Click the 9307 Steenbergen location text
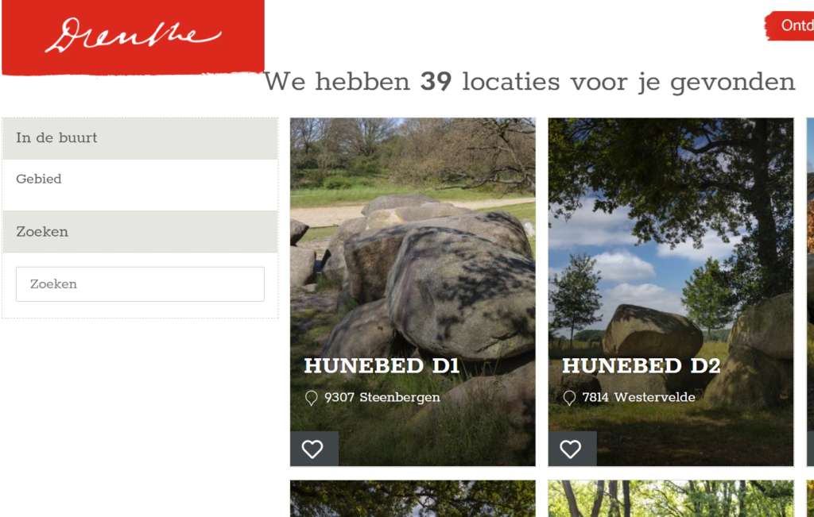Viewport: 814px width, 517px height. coord(382,397)
